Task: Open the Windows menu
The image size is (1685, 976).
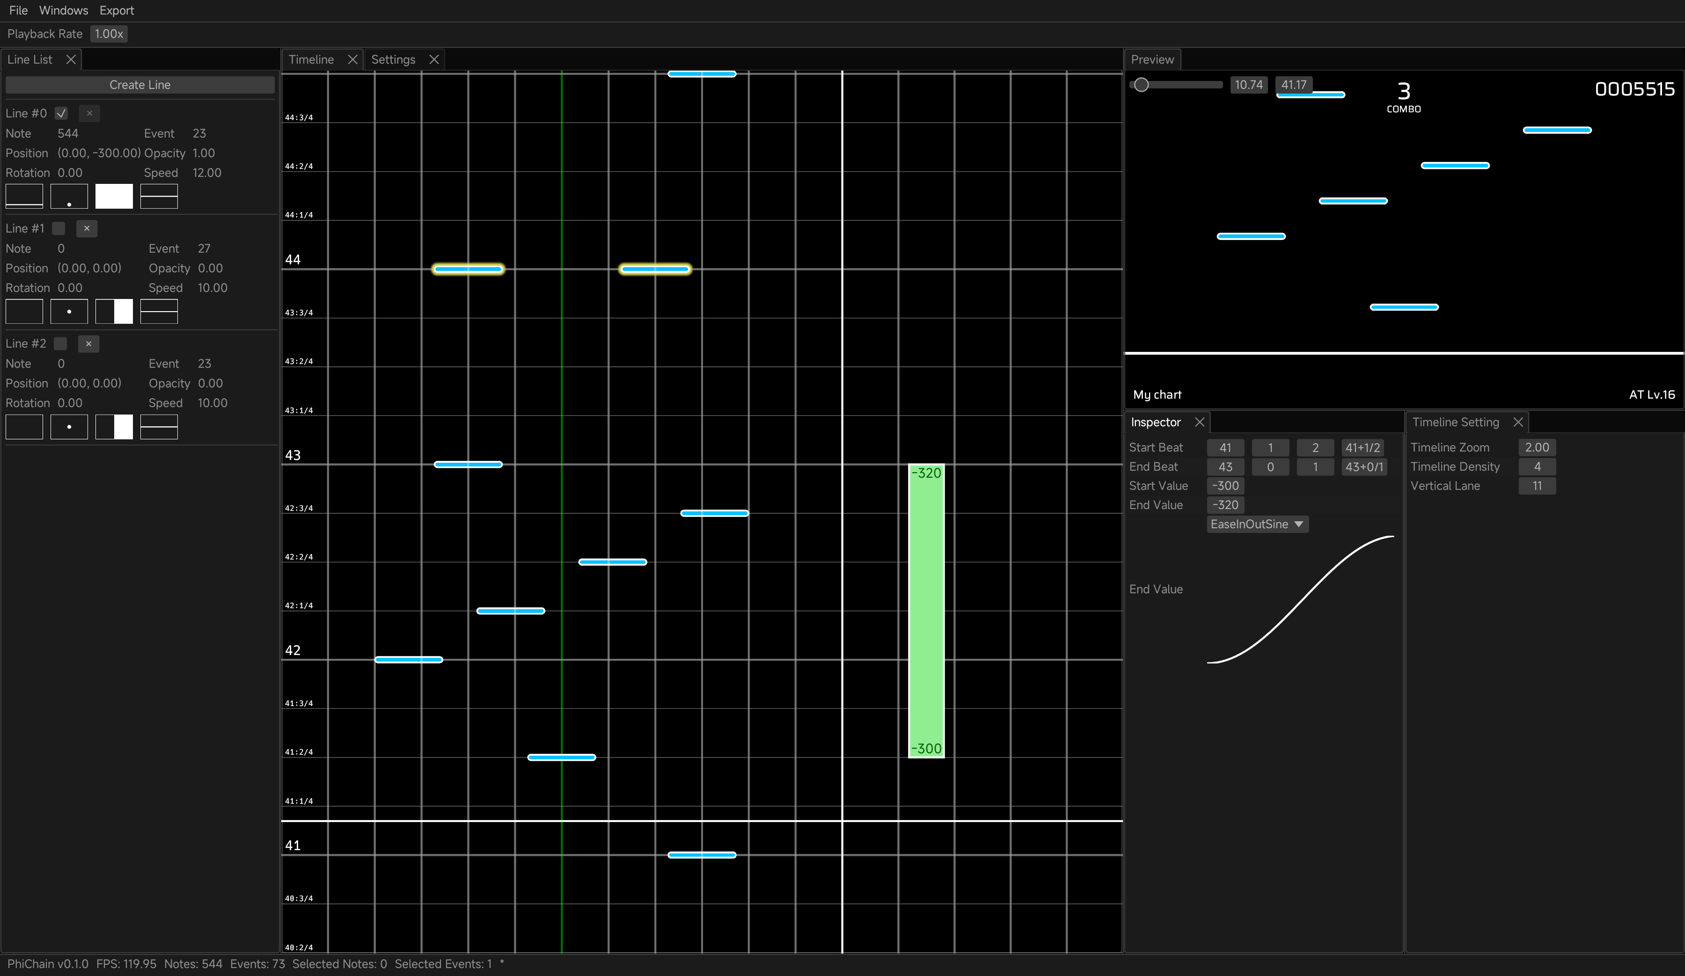Action: (x=64, y=11)
